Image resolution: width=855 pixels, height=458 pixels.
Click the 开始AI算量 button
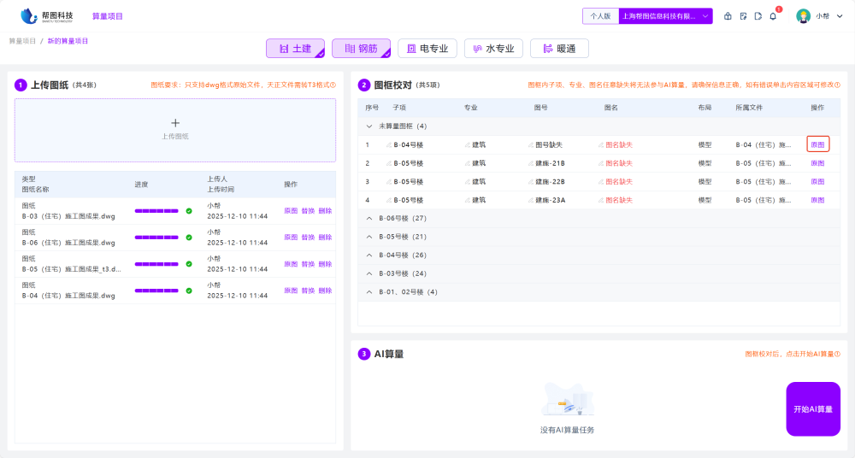[x=812, y=409]
